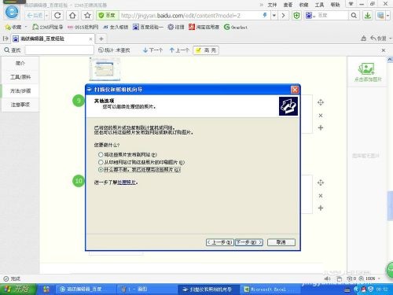Image resolution: width=393 pixels, height=295 pixels.
Task: Click the browser back arrow button
Action: click(x=35, y=16)
